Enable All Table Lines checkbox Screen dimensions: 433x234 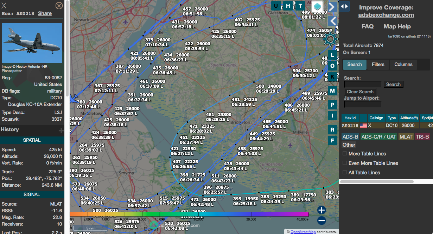pyautogui.click(x=345, y=173)
